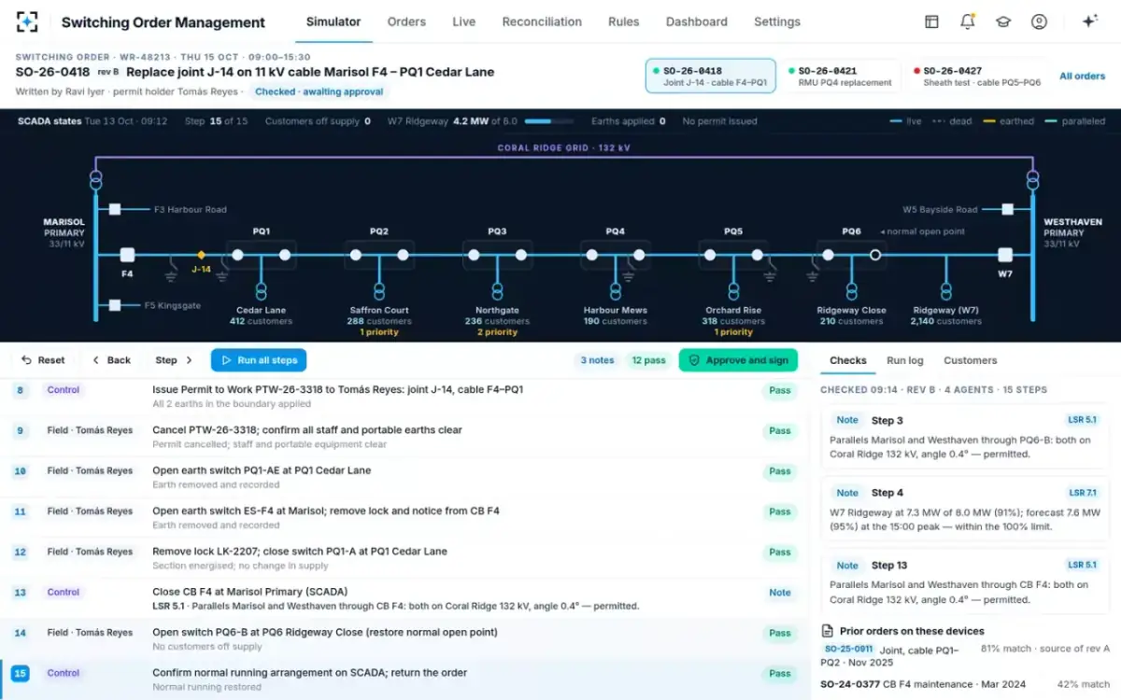1121x700 pixels.
Task: Select step 8 Issue Permit to Work row
Action: [404, 396]
